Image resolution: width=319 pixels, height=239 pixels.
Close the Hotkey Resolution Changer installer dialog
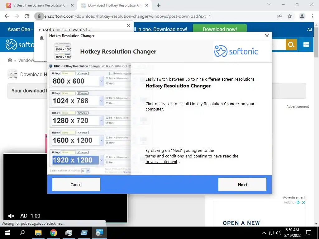tap(267, 36)
